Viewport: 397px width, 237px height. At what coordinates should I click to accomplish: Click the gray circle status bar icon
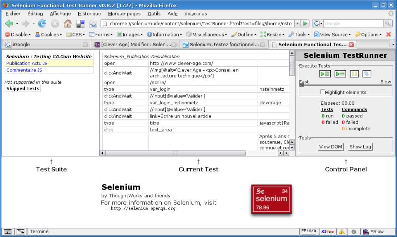click(354, 232)
